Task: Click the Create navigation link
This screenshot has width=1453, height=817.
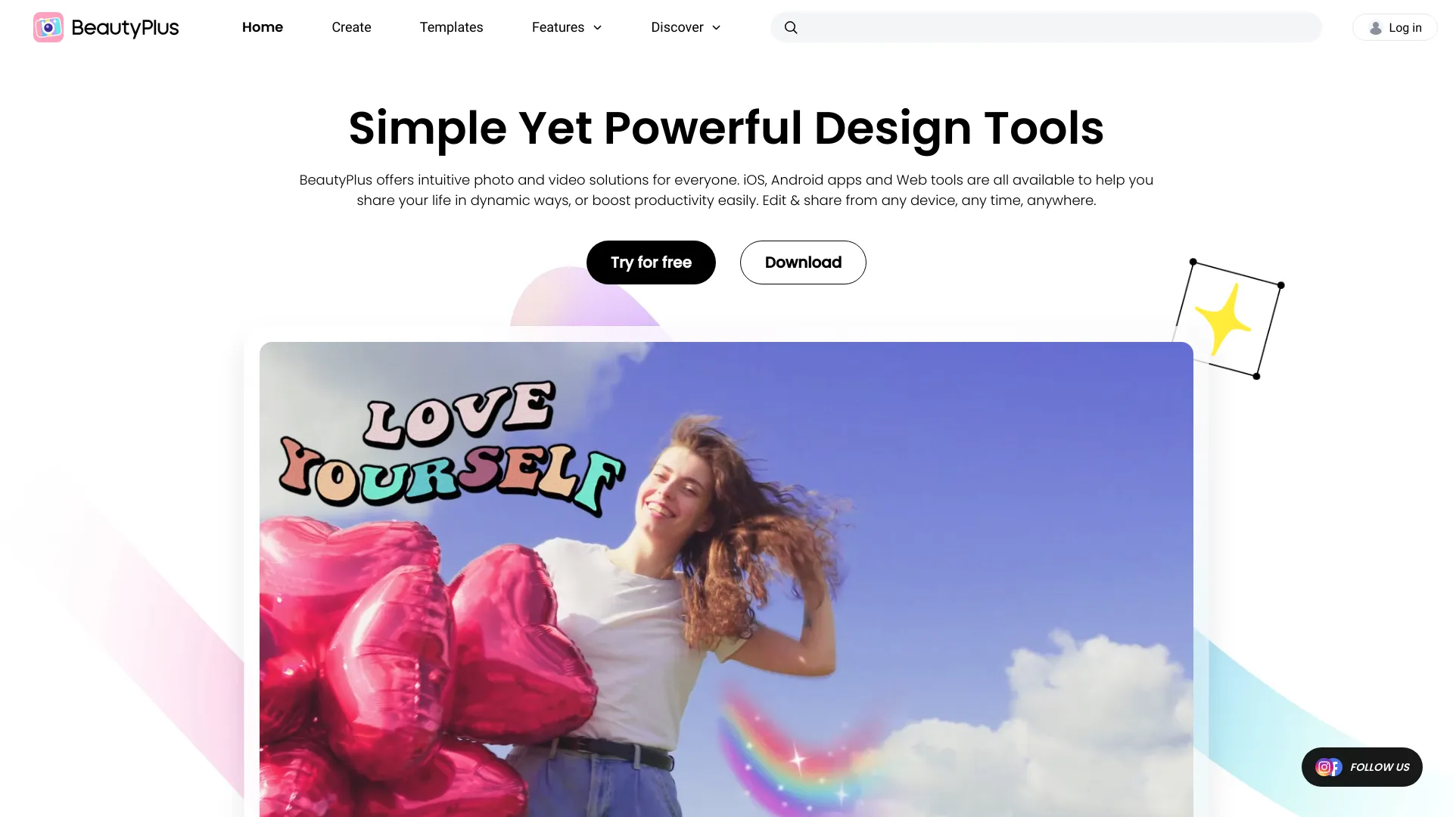Action: (351, 27)
